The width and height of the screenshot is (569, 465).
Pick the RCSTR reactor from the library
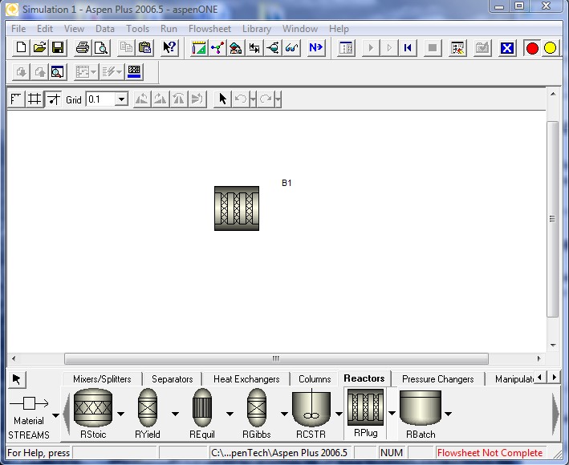point(311,409)
